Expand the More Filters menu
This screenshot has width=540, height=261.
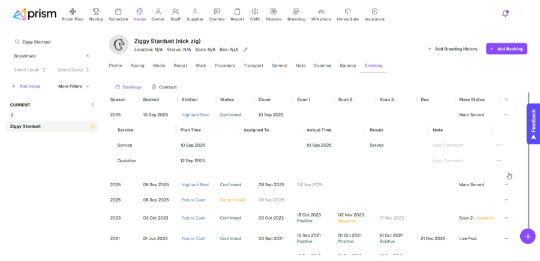click(x=74, y=86)
